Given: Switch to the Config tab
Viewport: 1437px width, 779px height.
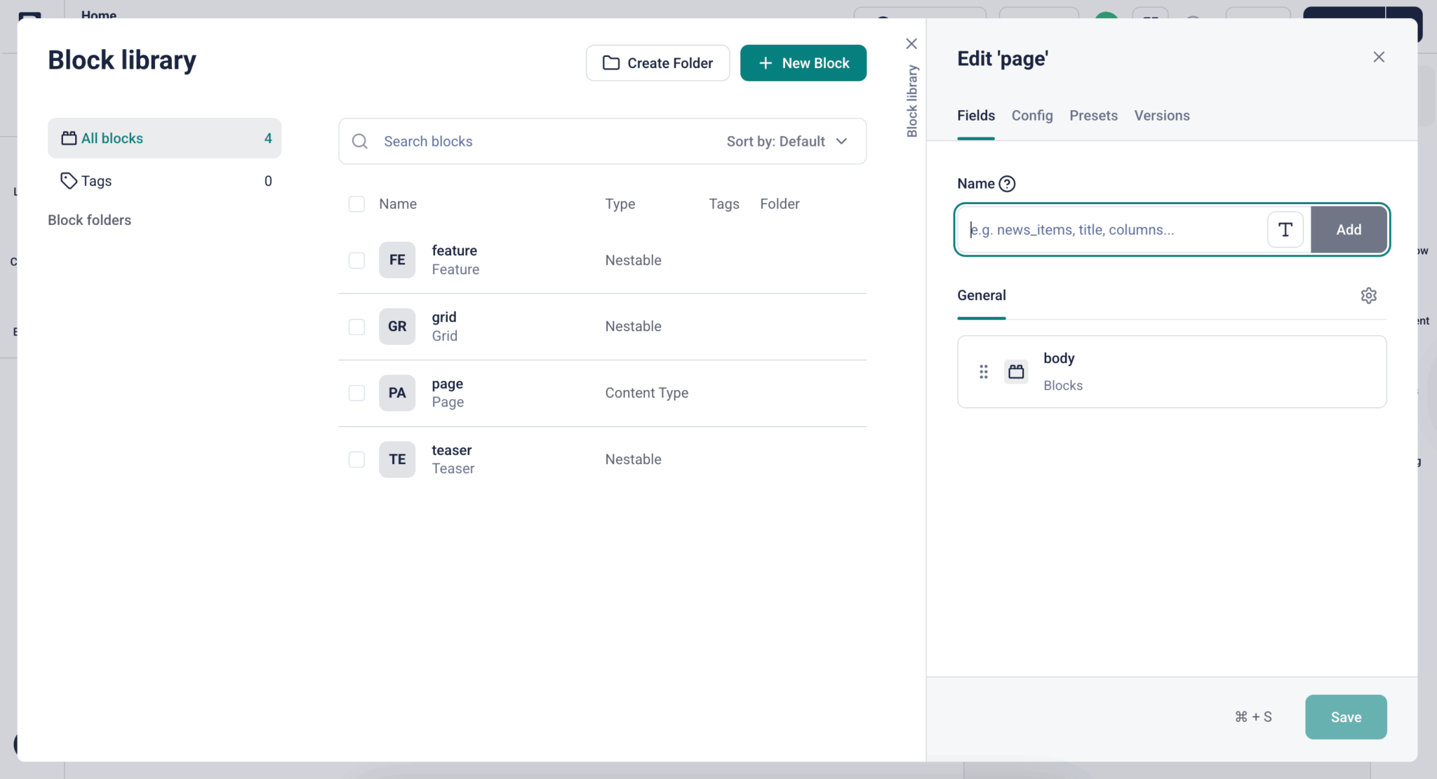Looking at the screenshot, I should tap(1031, 116).
